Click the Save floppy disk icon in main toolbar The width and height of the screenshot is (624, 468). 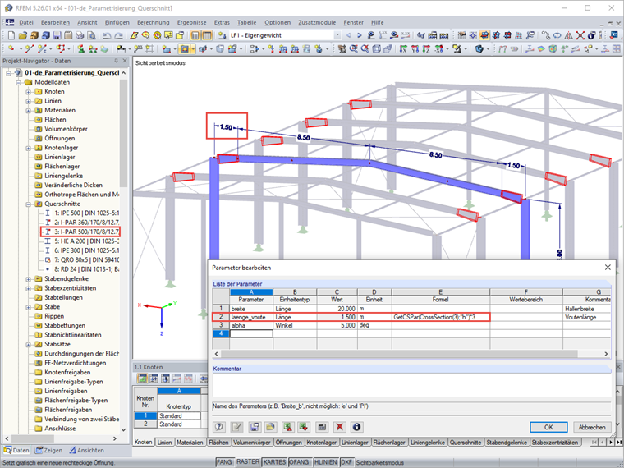tap(57, 35)
